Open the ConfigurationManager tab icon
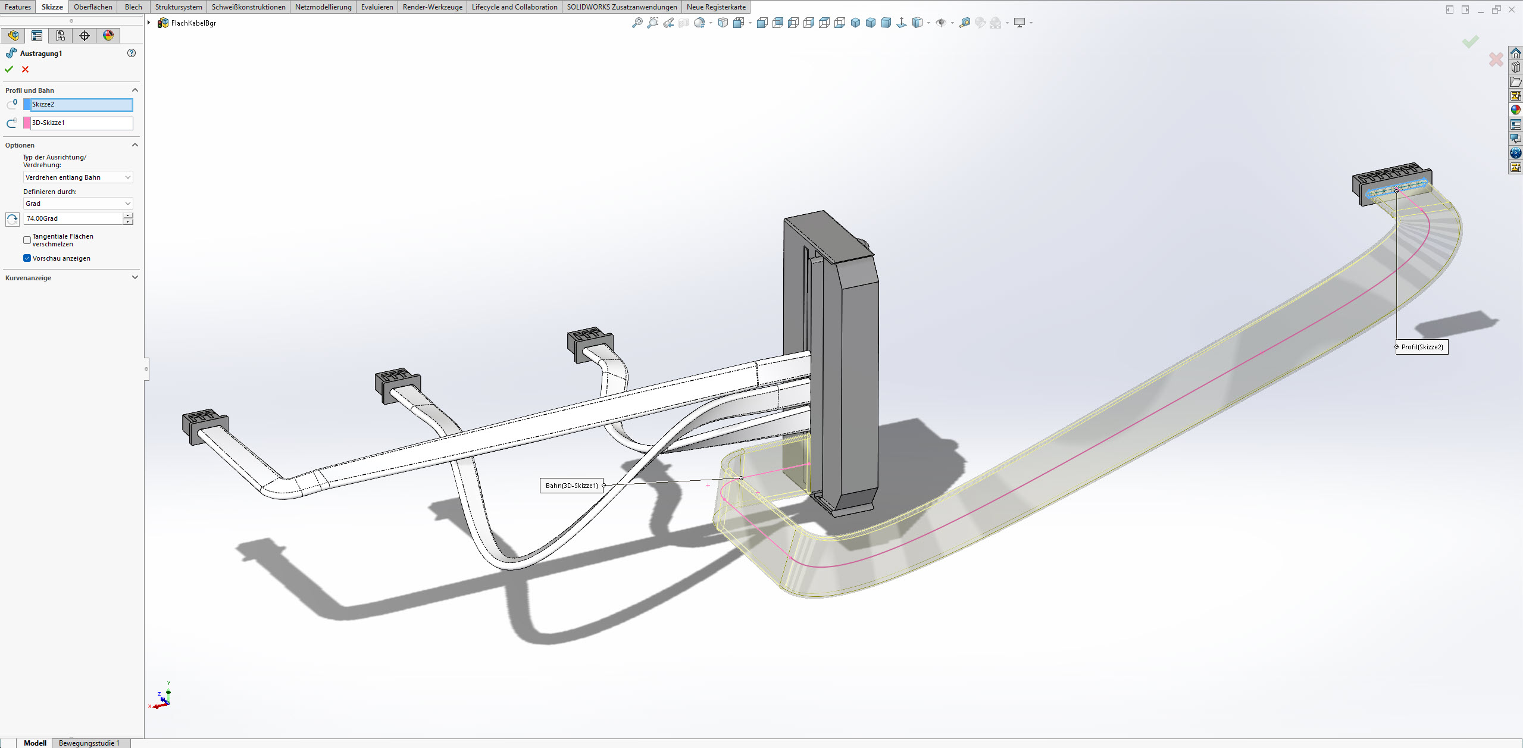1523x748 pixels. pyautogui.click(x=61, y=36)
